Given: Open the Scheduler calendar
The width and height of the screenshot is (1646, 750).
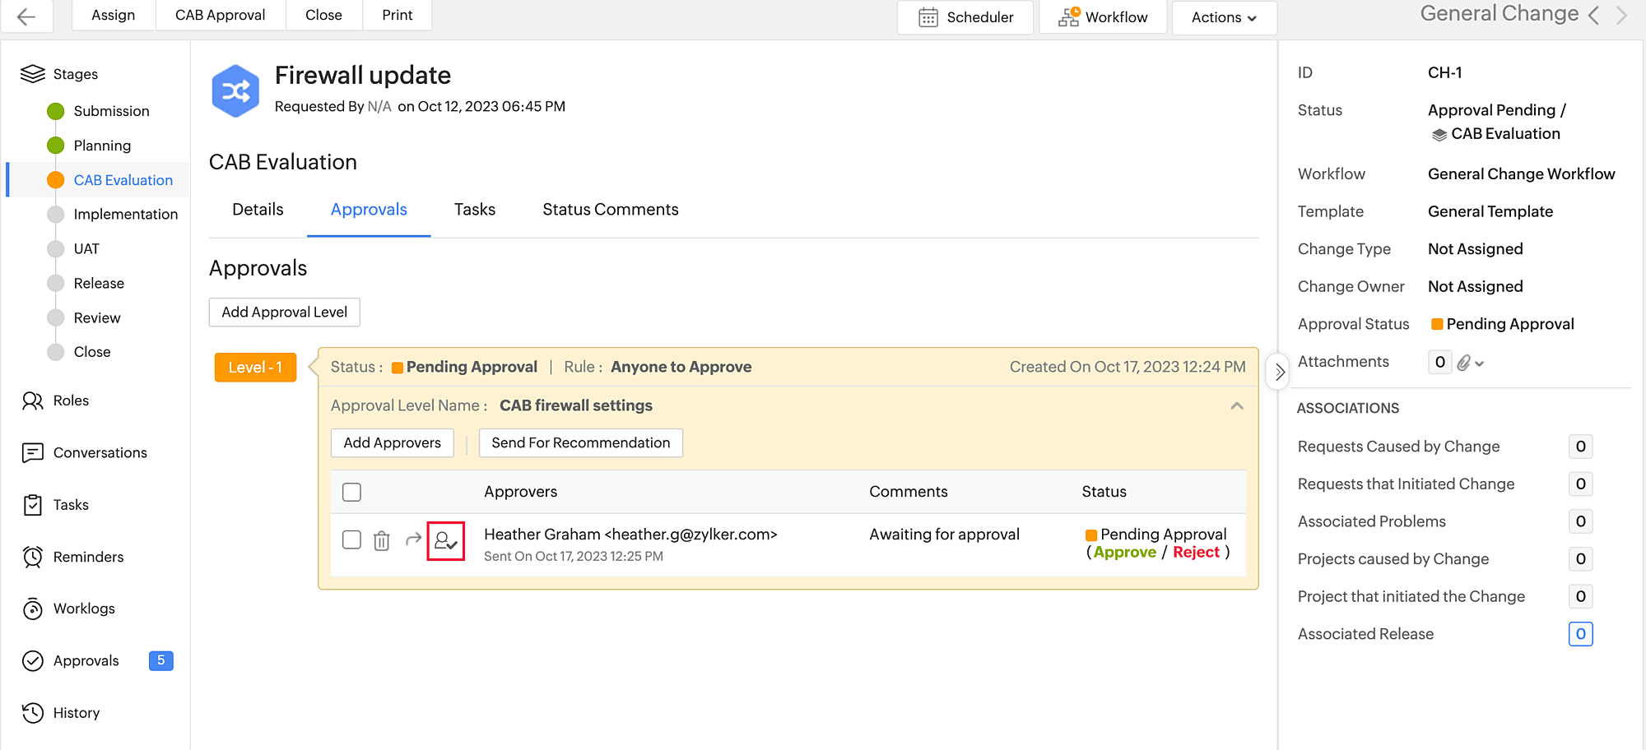Looking at the screenshot, I should (965, 17).
